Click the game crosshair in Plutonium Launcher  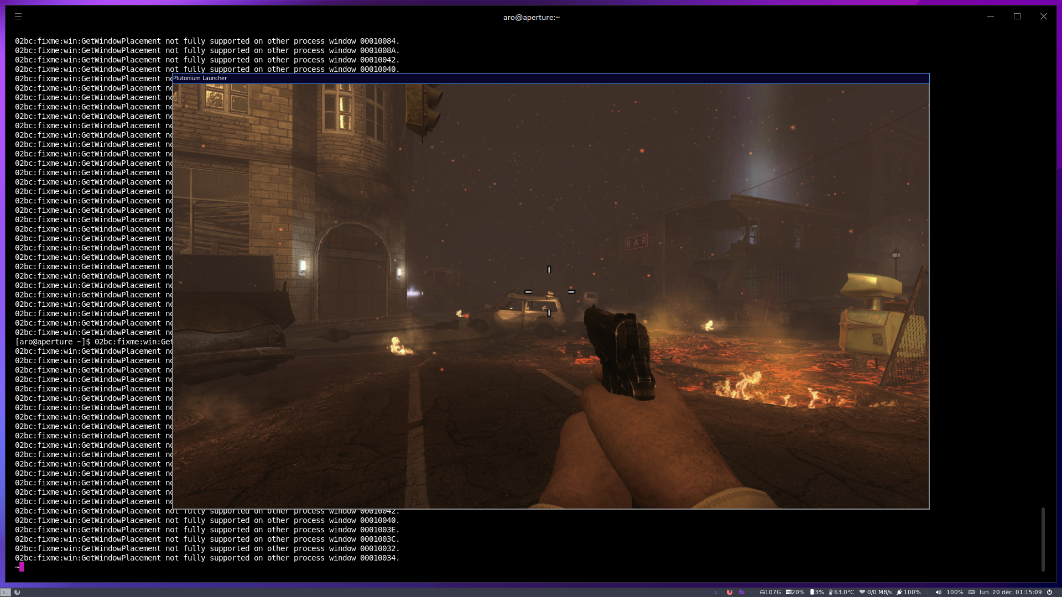coord(549,291)
